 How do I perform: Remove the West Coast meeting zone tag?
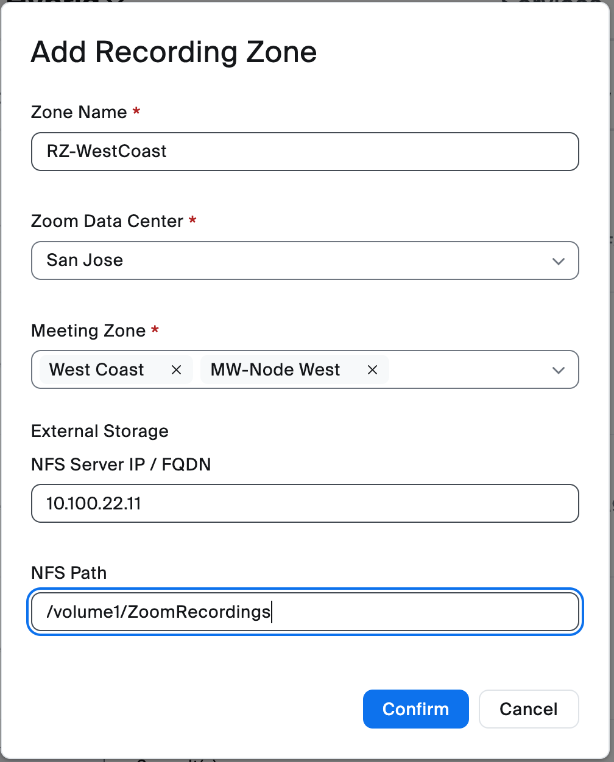pyautogui.click(x=177, y=370)
